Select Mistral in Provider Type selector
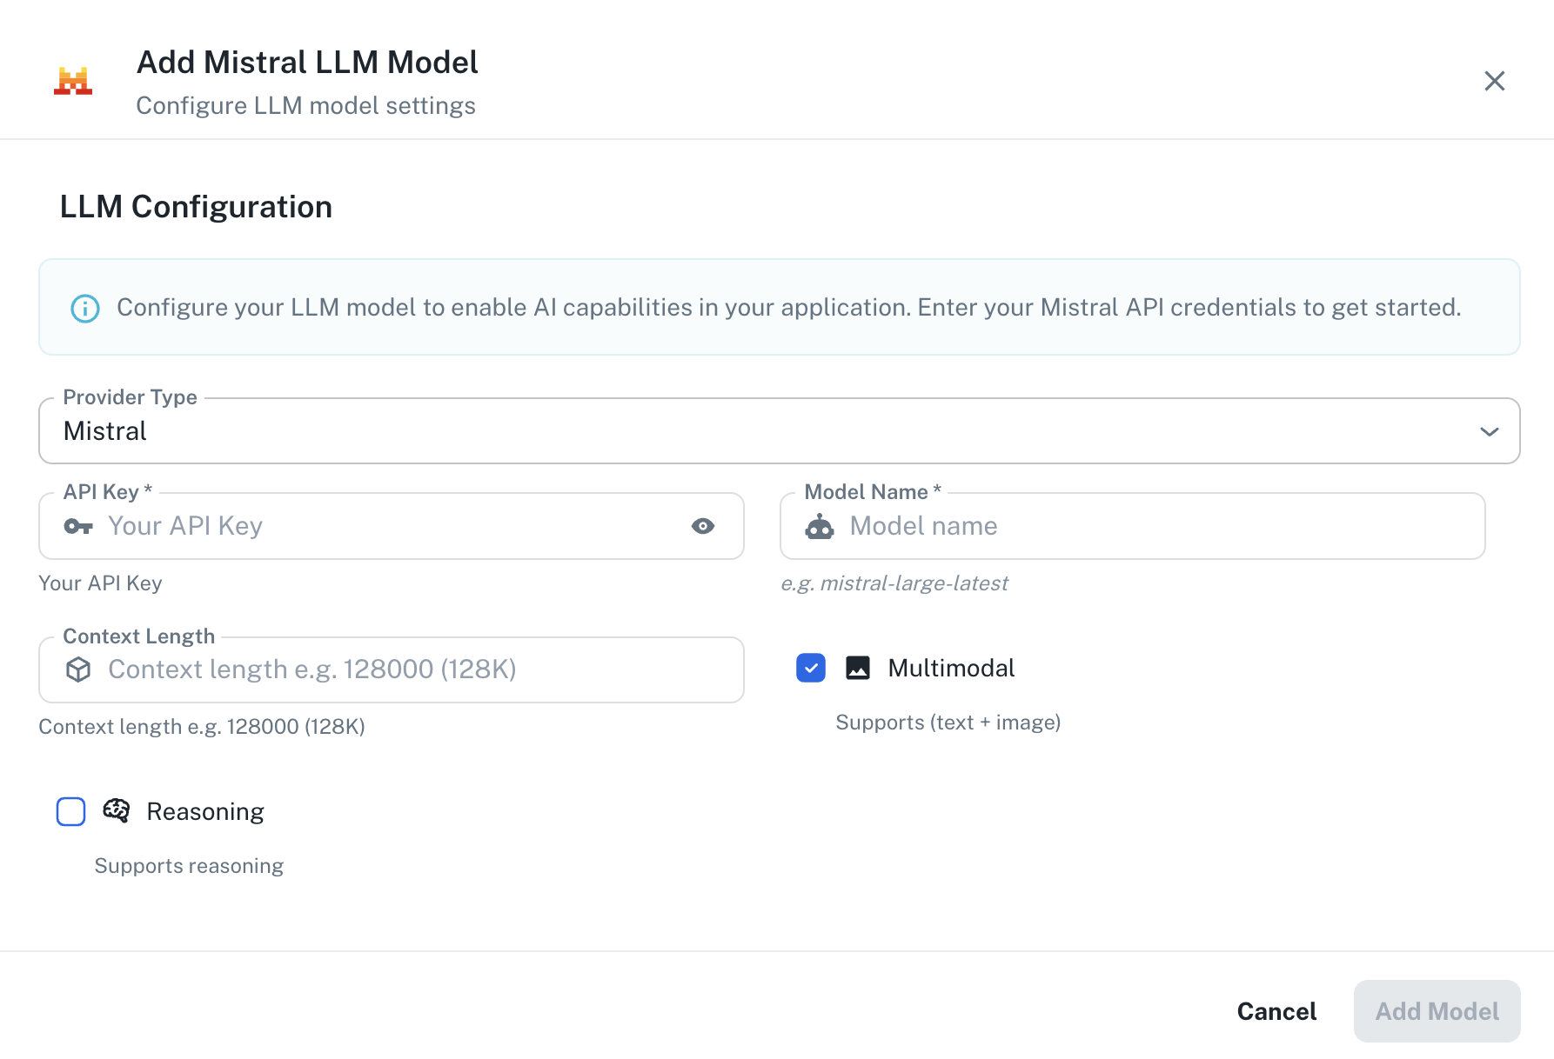1554x1059 pixels. (x=104, y=430)
